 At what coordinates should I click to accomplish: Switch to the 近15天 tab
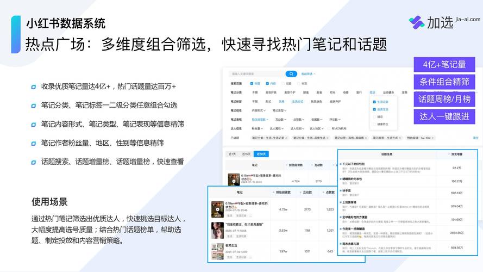coord(246,154)
